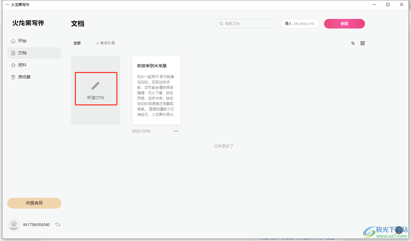Image resolution: width=411 pixels, height=241 pixels.
Task: Click the 2022-12-06 date text
Action: click(x=141, y=131)
